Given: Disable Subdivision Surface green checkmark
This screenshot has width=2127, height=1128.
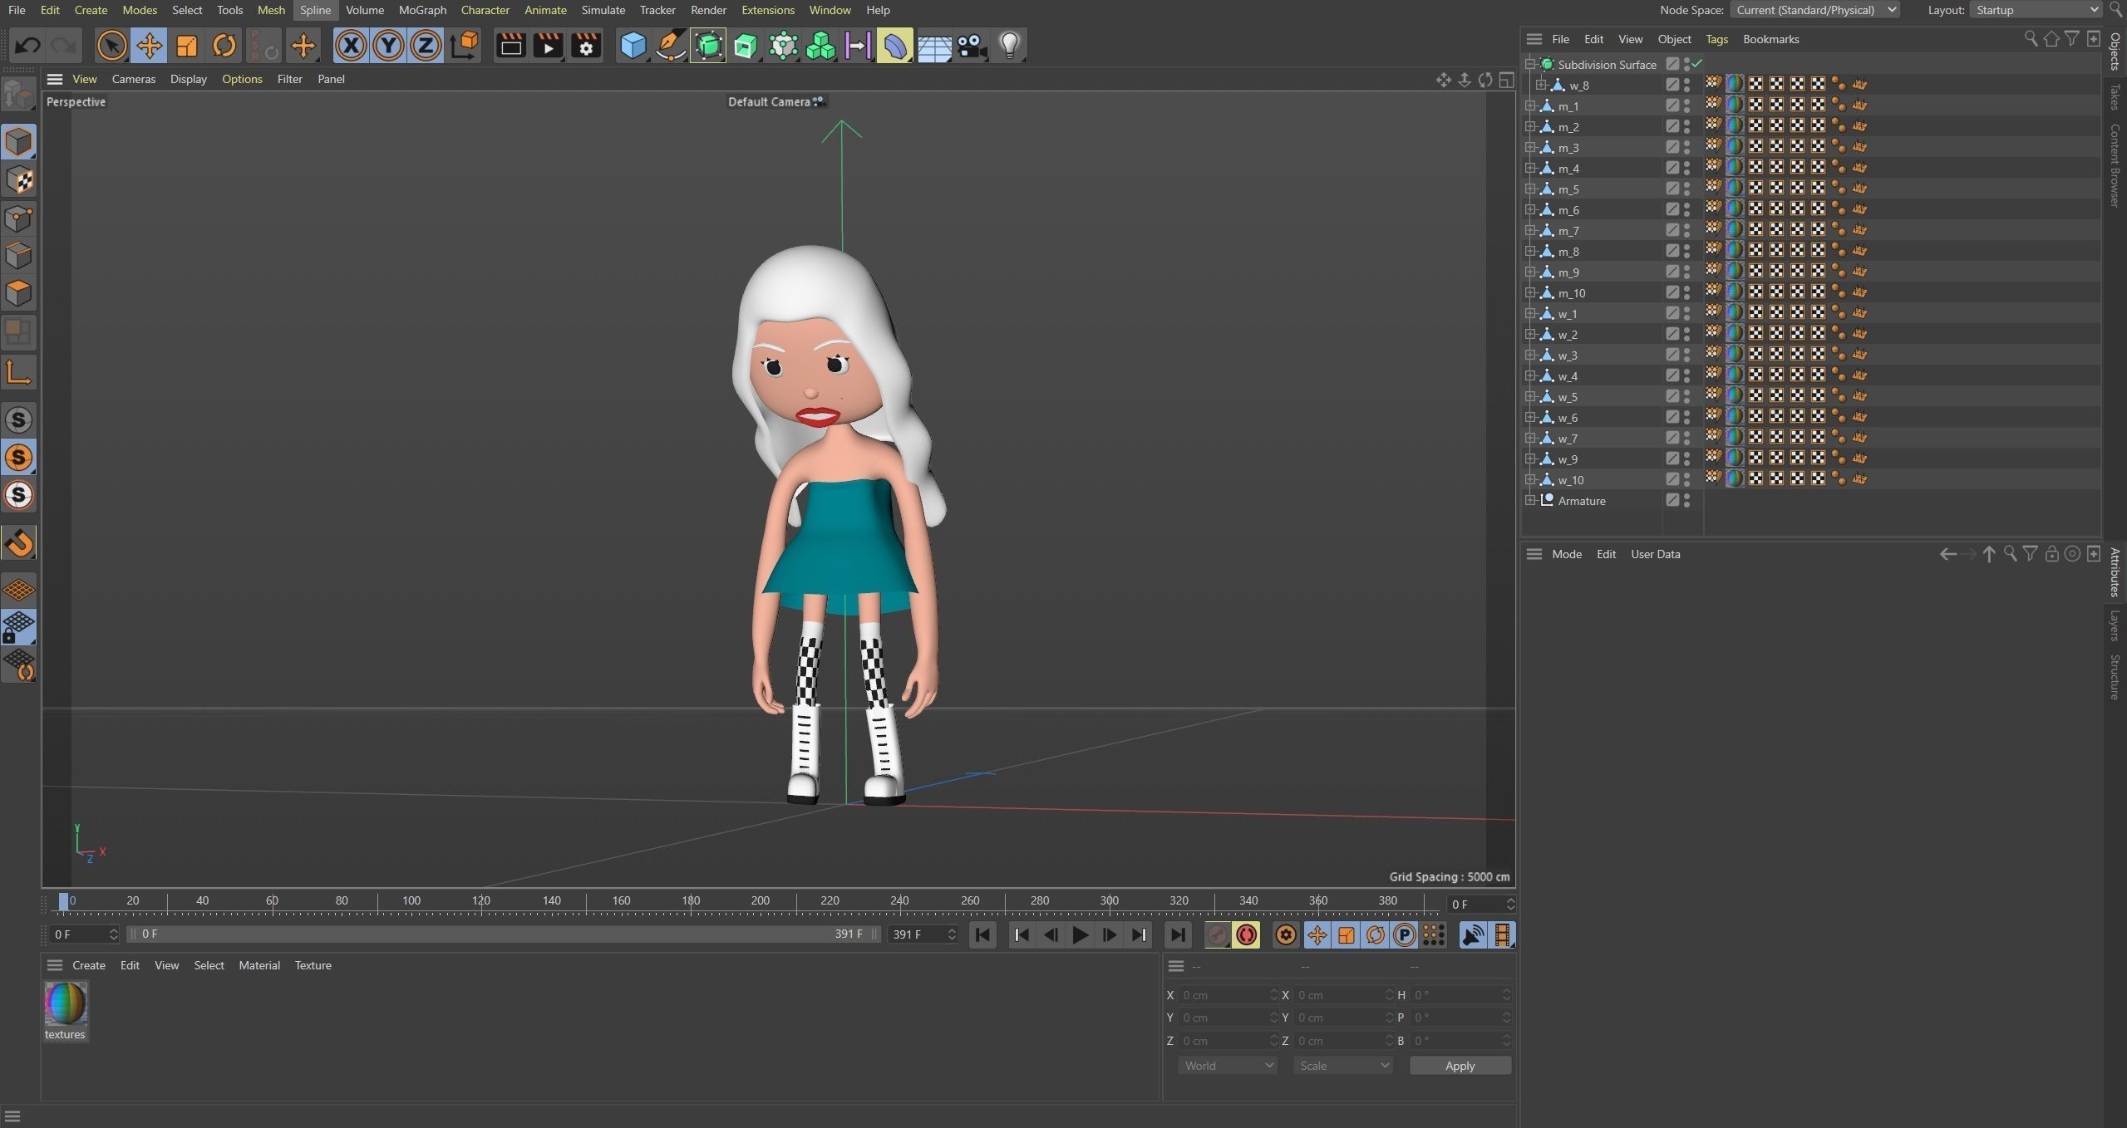Looking at the screenshot, I should [x=1697, y=64].
